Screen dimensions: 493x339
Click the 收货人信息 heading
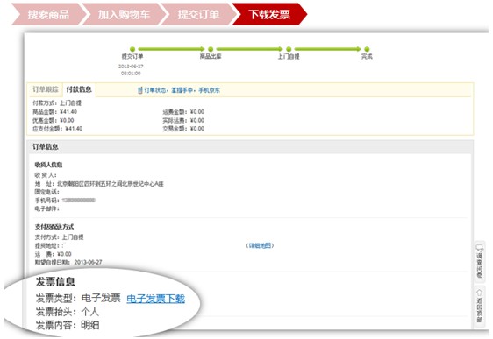[x=48, y=165]
